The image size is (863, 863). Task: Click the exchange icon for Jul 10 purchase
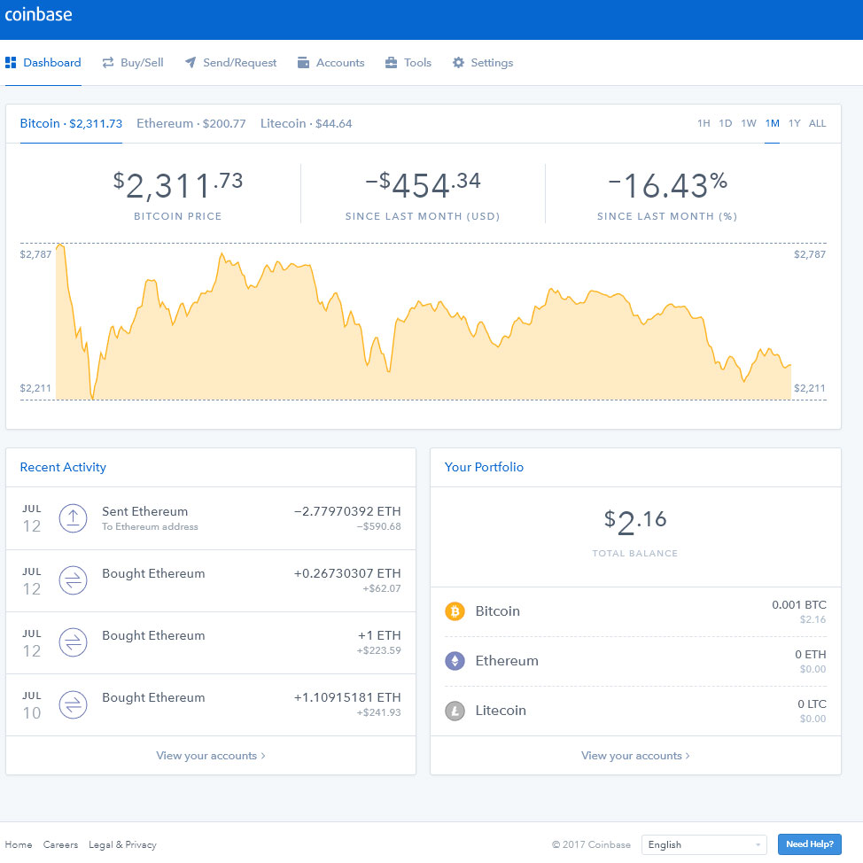74,704
